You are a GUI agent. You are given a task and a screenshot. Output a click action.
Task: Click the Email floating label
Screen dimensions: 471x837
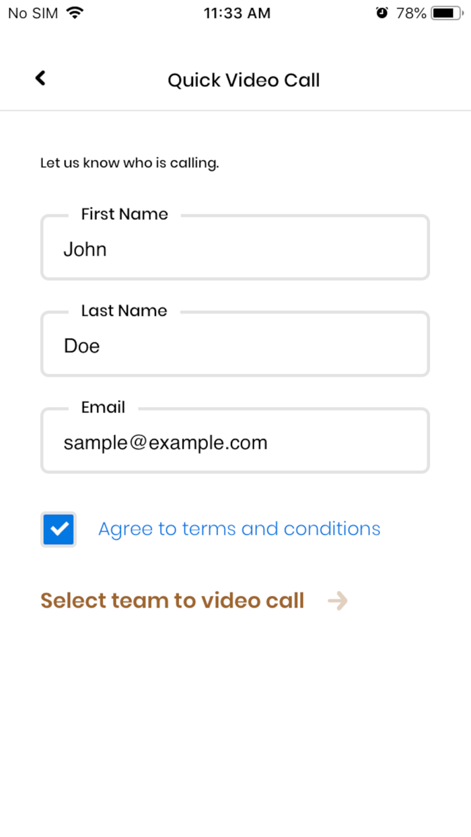click(x=103, y=407)
